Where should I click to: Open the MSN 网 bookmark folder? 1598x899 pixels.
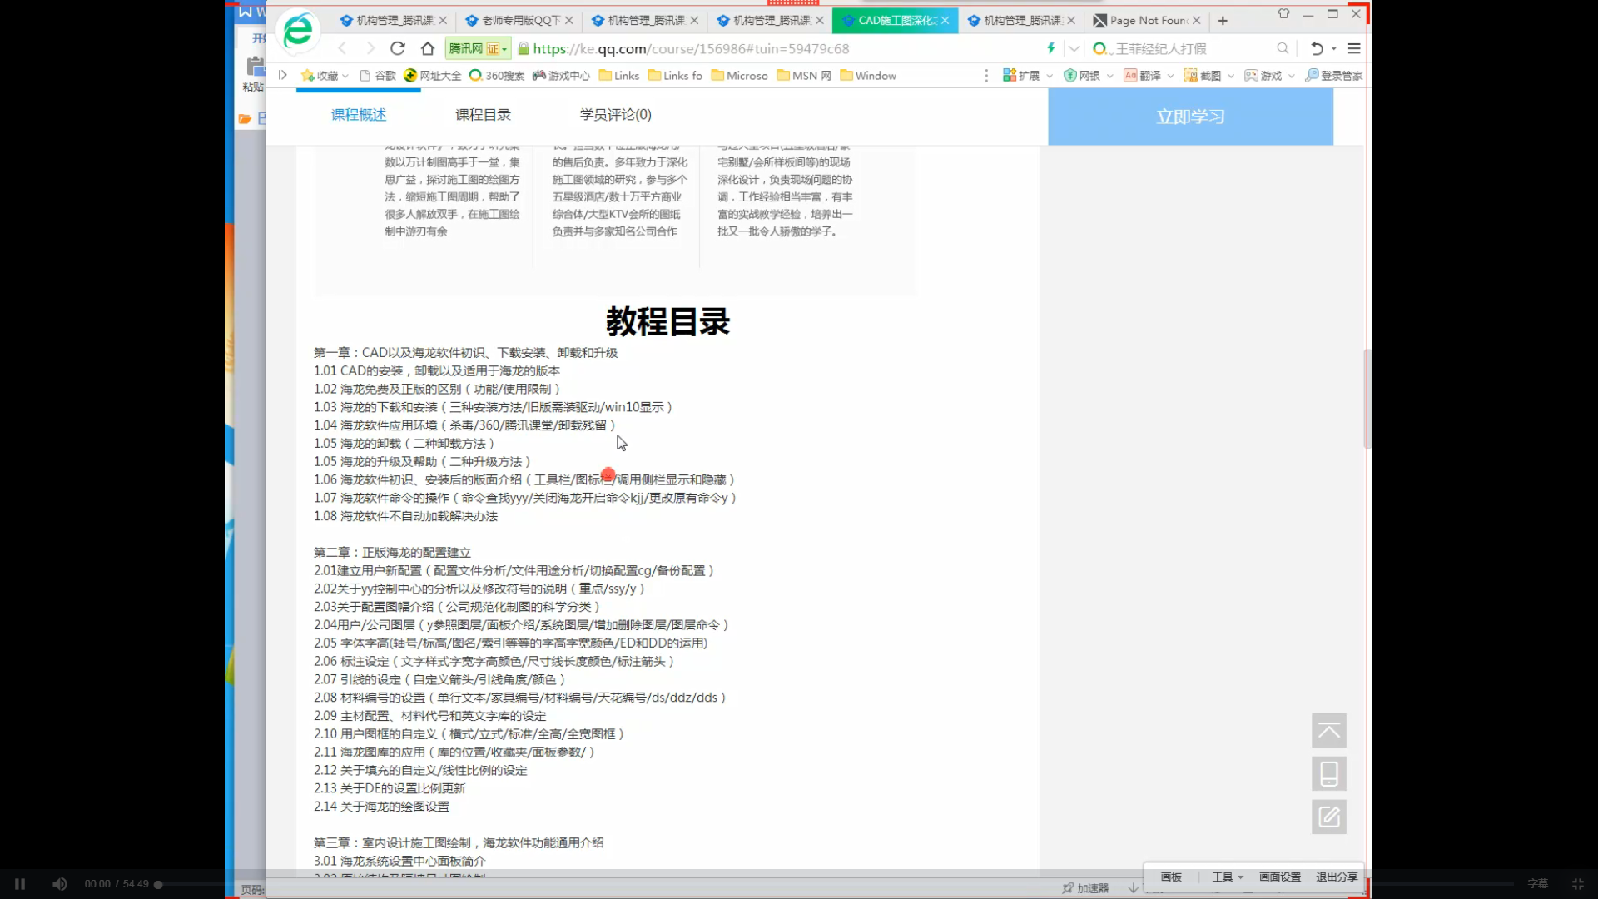(x=804, y=75)
